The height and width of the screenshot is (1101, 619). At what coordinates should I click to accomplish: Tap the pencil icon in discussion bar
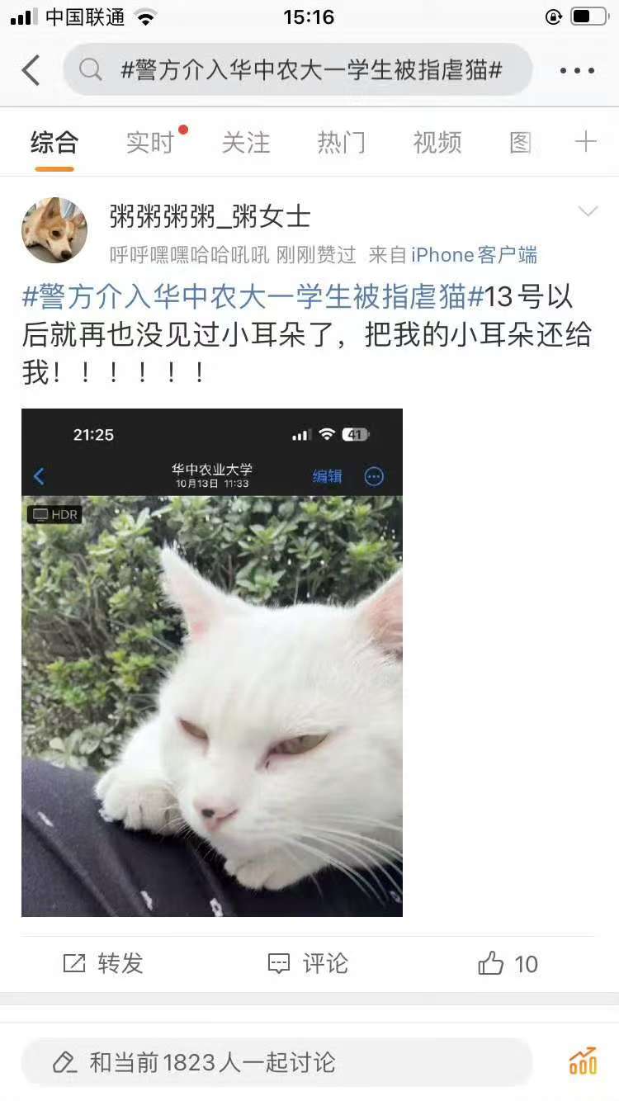64,1062
